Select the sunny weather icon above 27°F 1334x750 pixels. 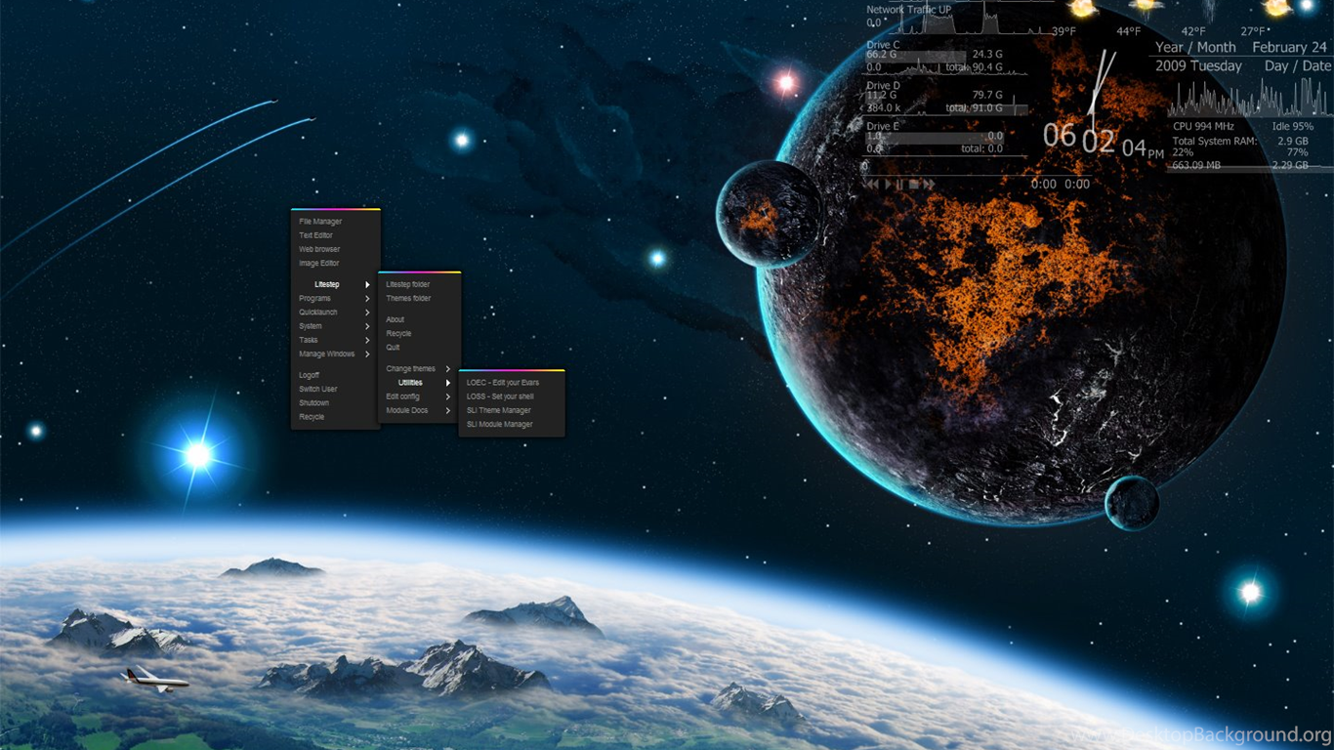tap(1277, 8)
